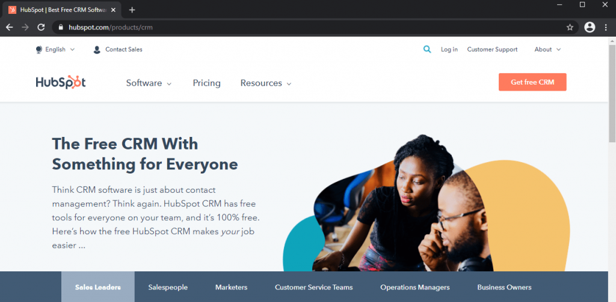Image resolution: width=616 pixels, height=302 pixels.
Task: Click the Get free CRM button
Action: (532, 82)
